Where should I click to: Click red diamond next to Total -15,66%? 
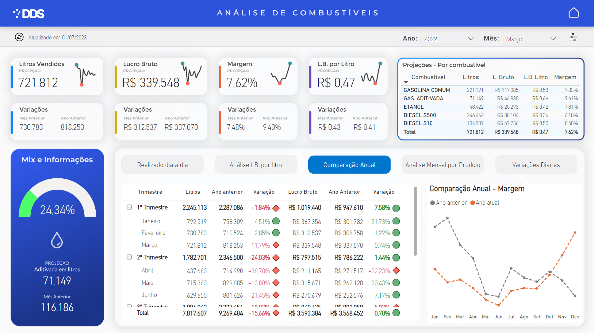pos(276,313)
